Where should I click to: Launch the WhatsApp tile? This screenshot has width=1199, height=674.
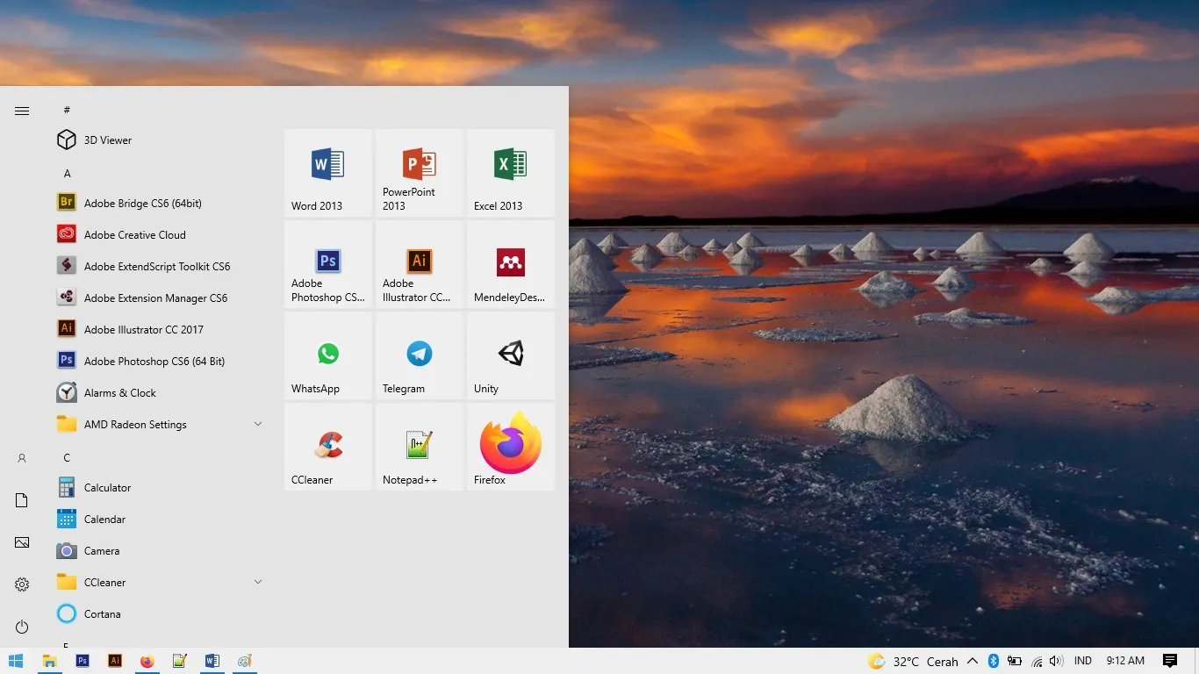328,355
